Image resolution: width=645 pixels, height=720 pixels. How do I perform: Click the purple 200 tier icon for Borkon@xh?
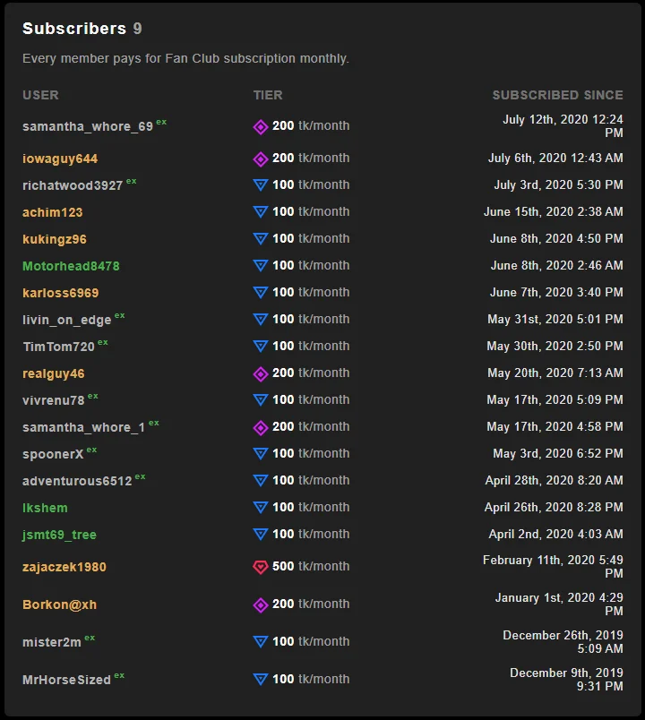pos(261,604)
